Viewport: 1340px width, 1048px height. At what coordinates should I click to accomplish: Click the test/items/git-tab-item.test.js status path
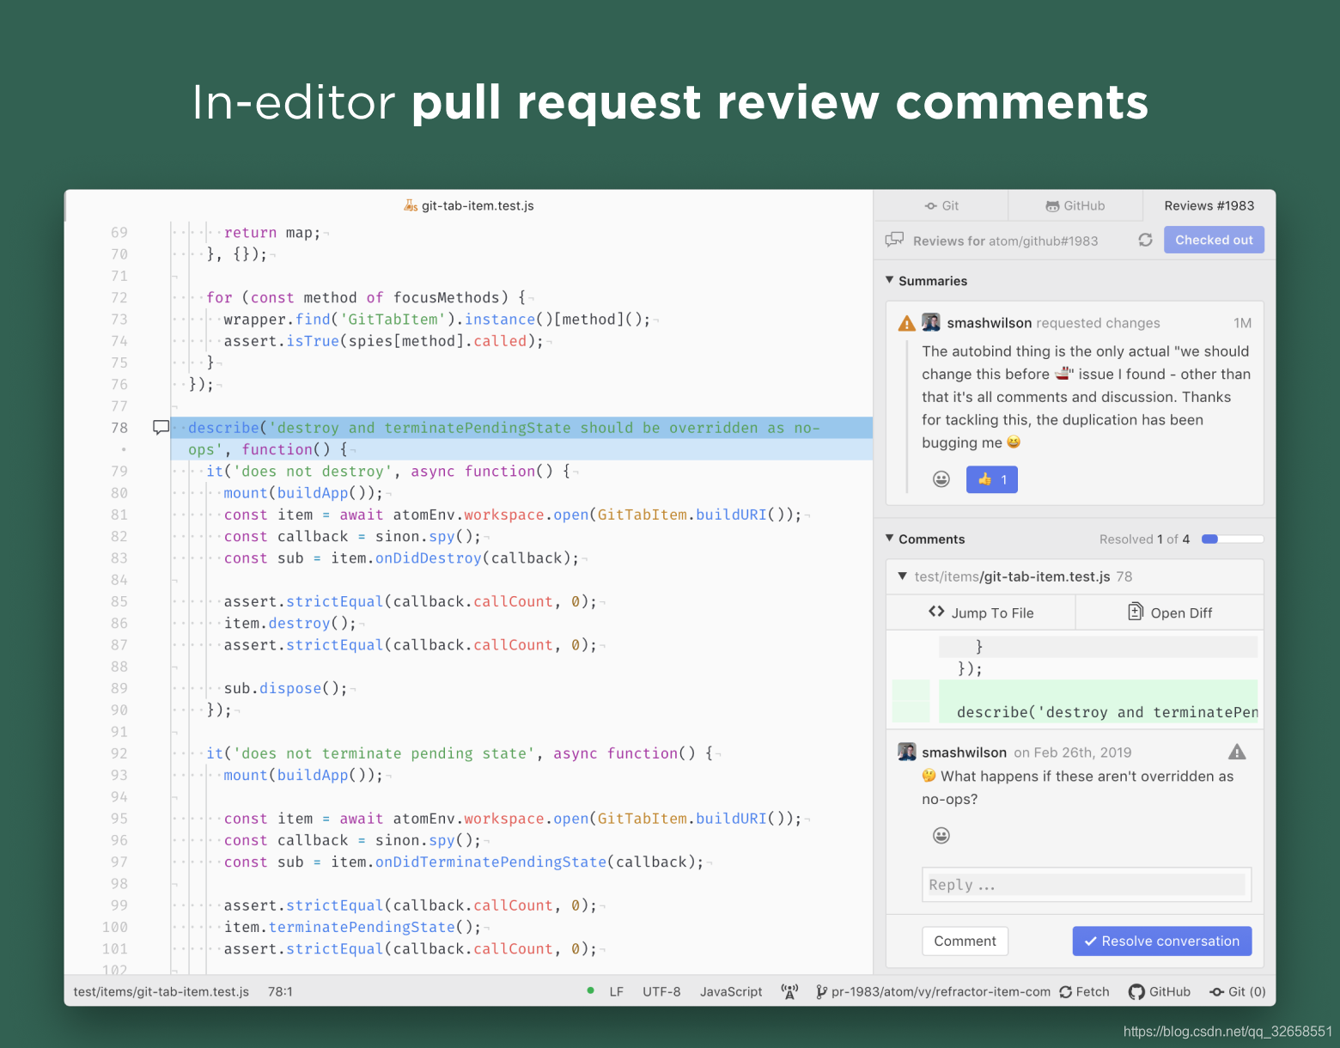pyautogui.click(x=161, y=991)
